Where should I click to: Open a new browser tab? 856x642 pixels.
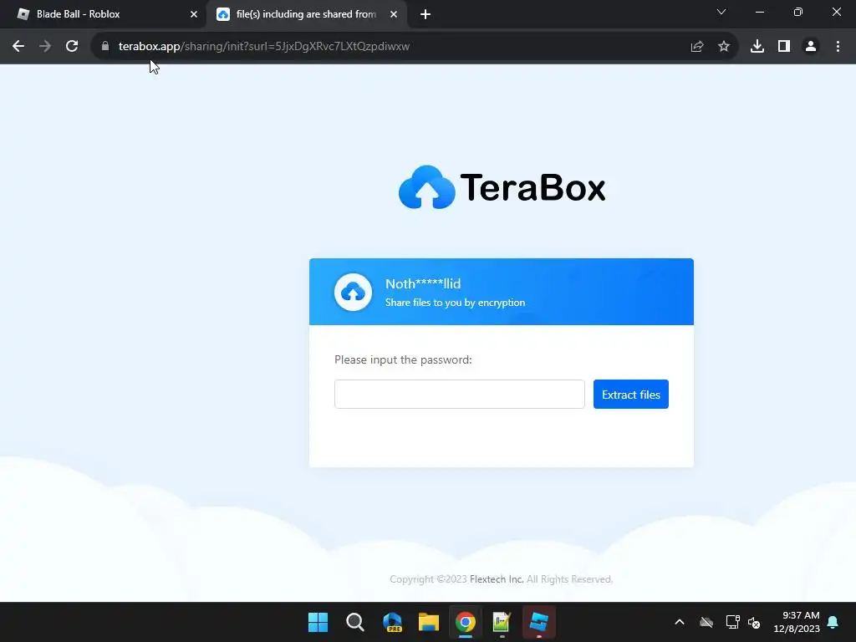pos(425,14)
